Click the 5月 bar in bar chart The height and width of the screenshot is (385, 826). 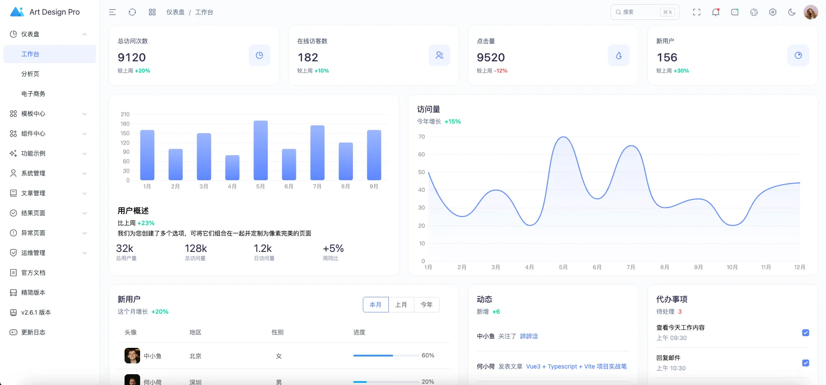(261, 150)
